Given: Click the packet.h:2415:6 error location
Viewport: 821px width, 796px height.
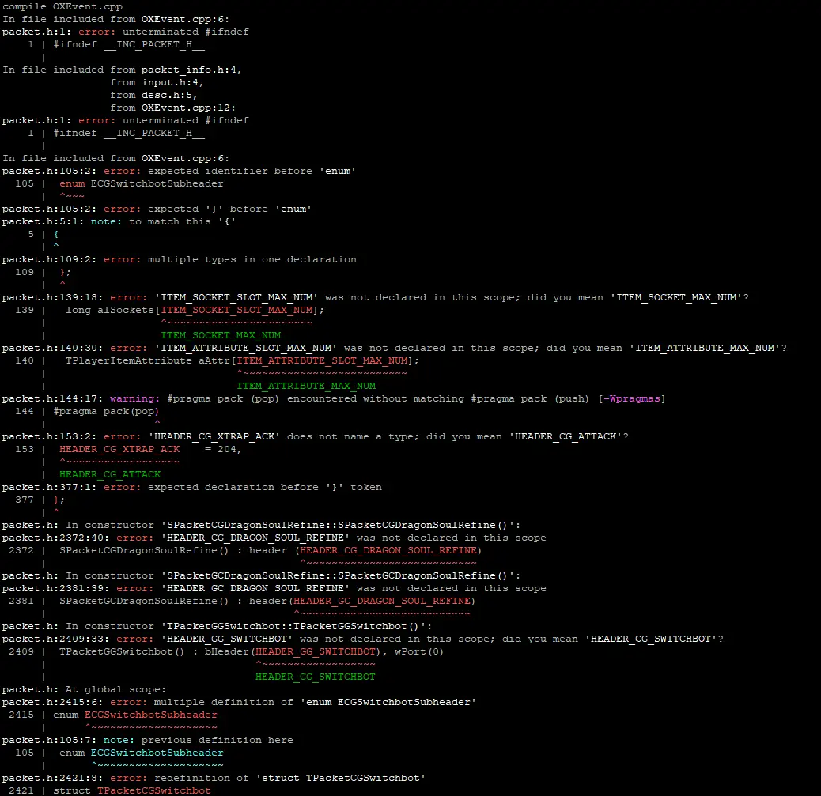Looking at the screenshot, I should coord(52,702).
